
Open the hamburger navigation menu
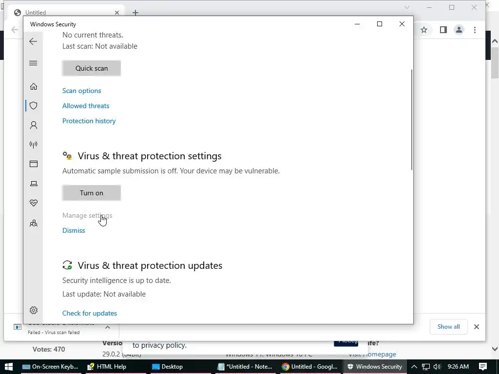click(x=33, y=63)
